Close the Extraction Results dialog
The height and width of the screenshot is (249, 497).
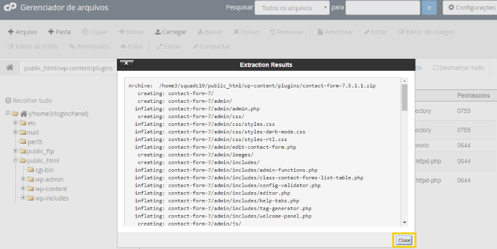(404, 240)
